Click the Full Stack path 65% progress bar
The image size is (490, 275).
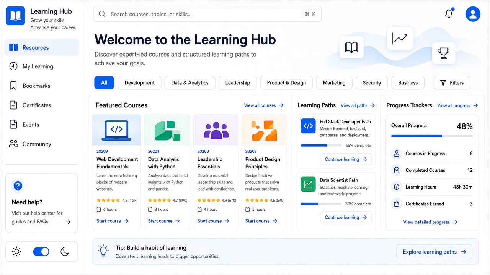[x=321, y=146]
